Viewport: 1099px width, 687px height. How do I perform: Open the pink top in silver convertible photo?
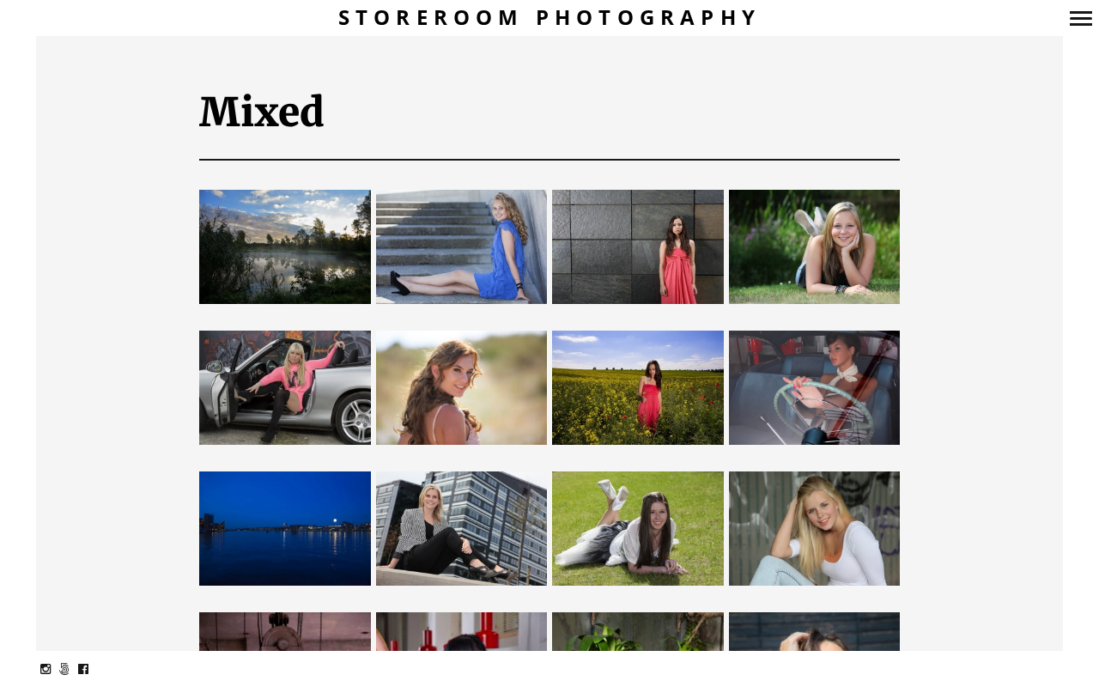pyautogui.click(x=285, y=387)
